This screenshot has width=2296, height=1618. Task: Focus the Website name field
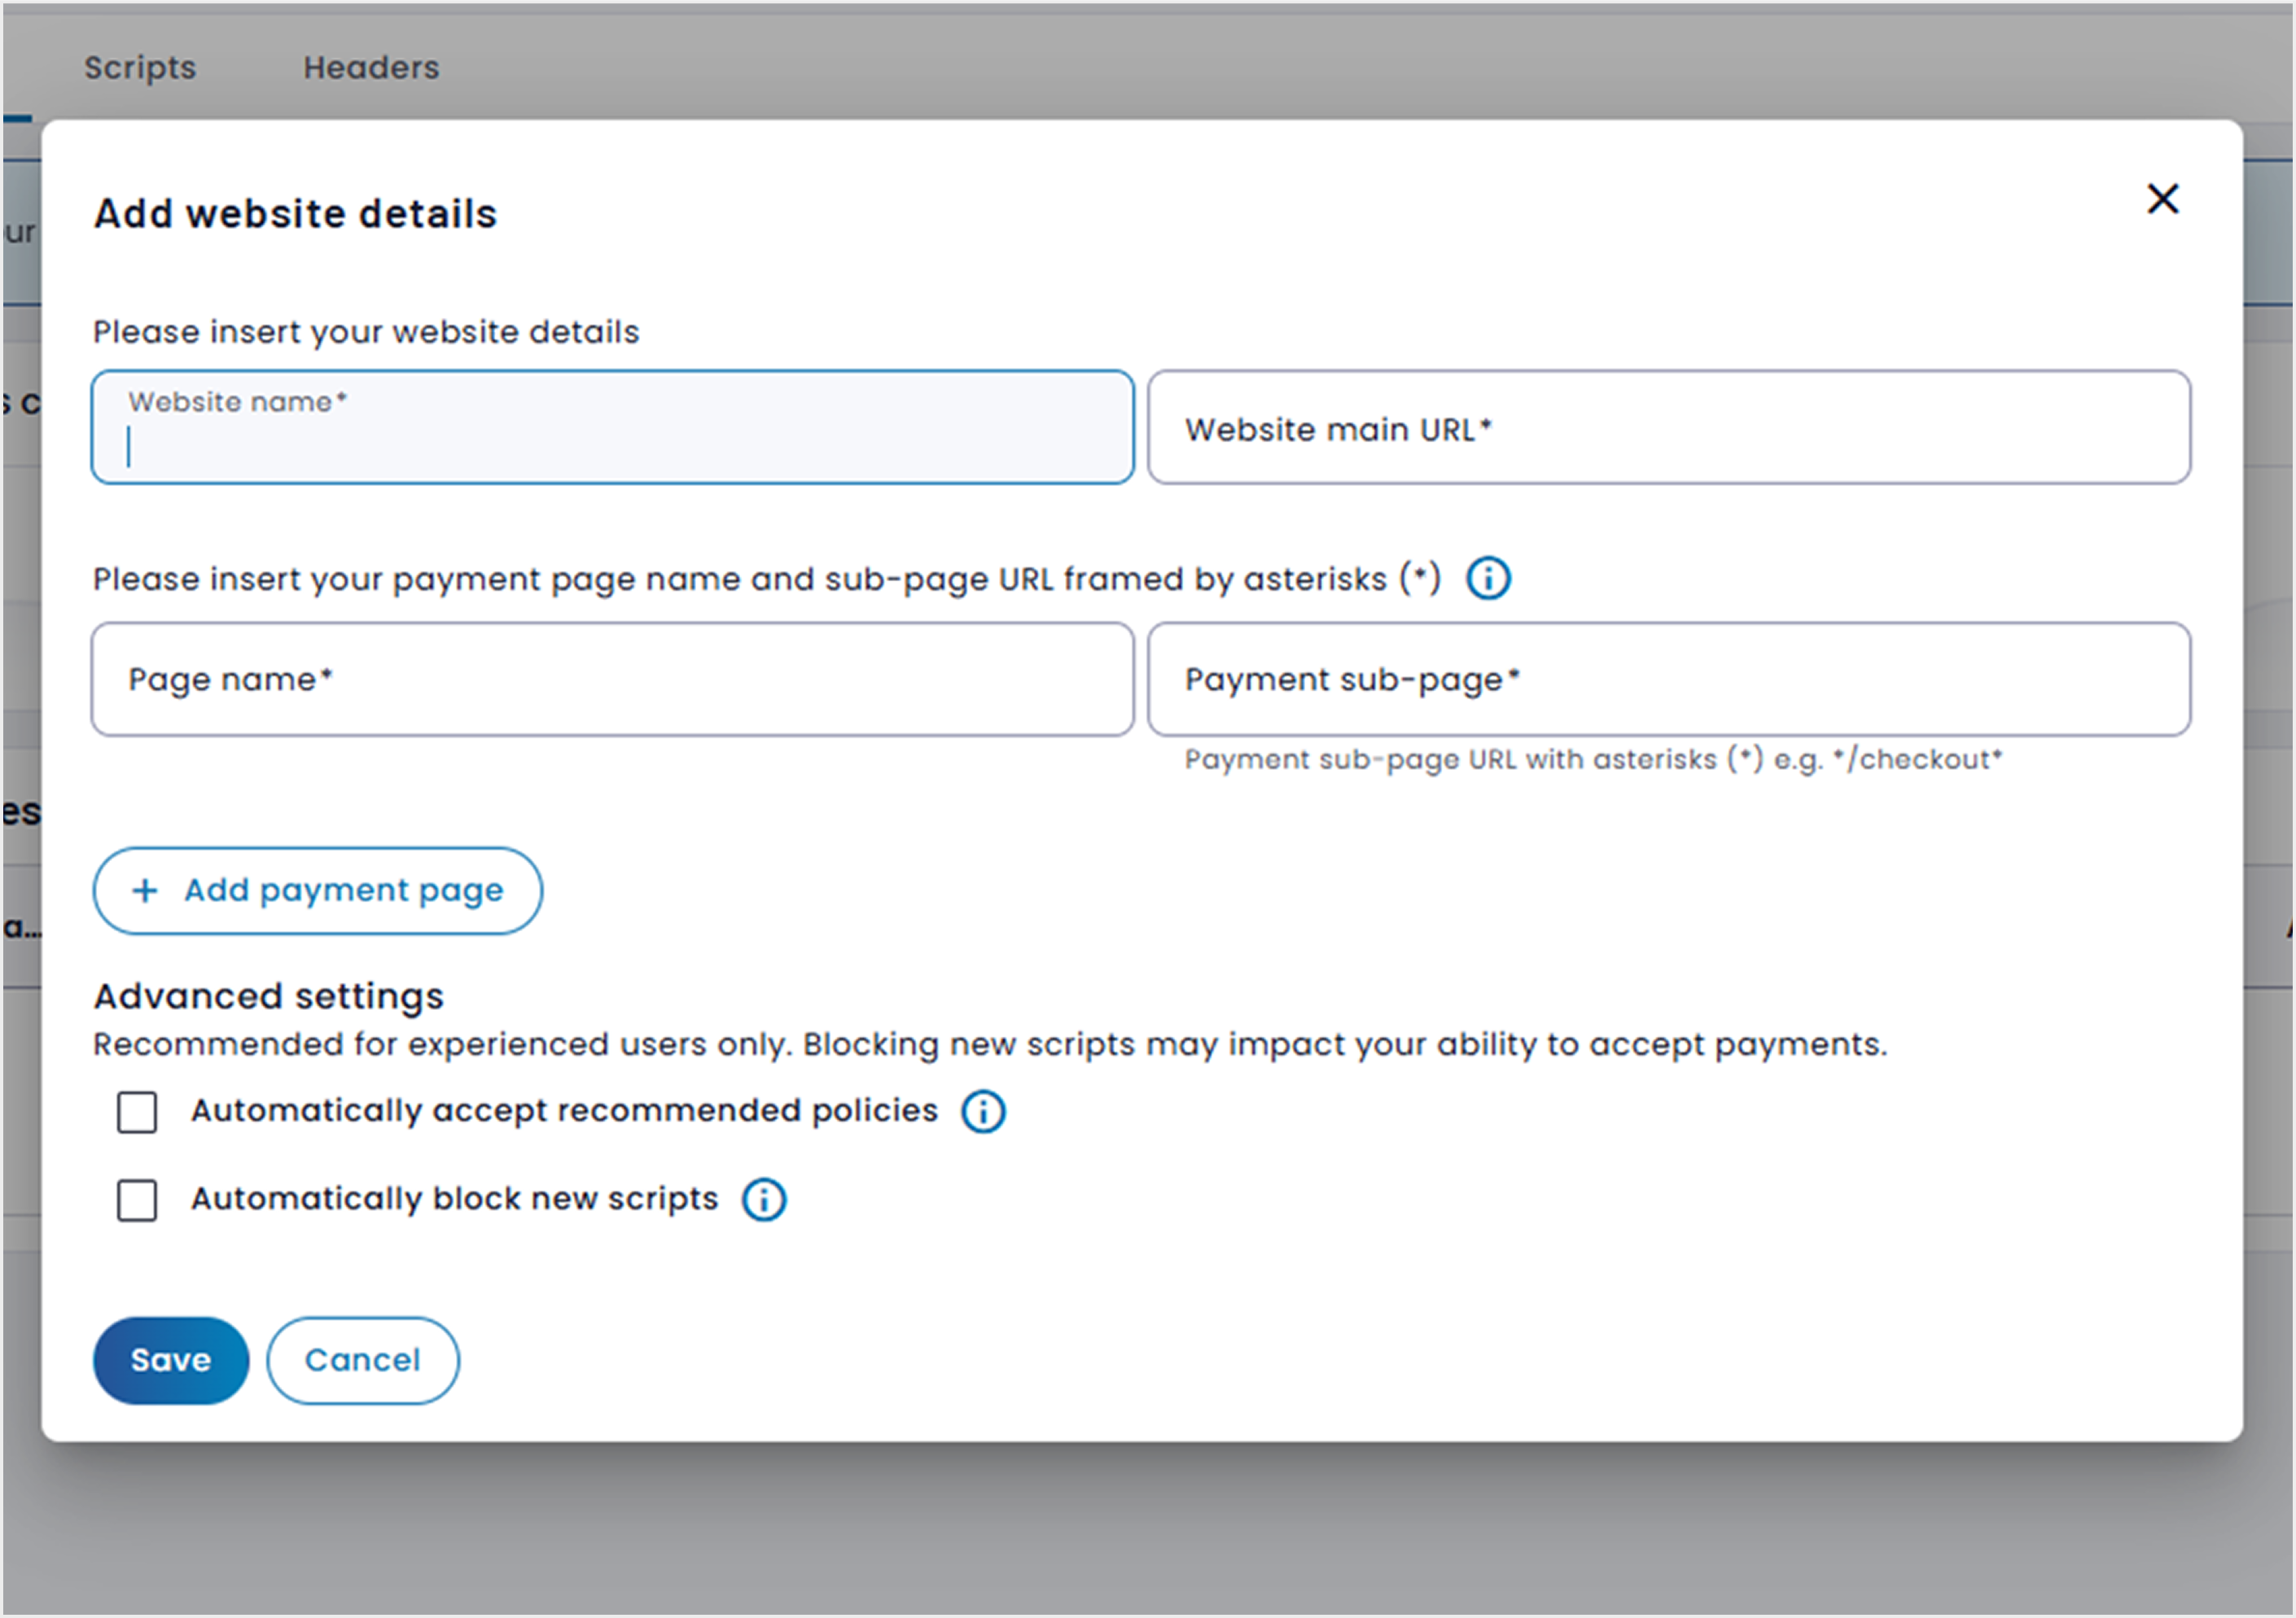coord(613,428)
